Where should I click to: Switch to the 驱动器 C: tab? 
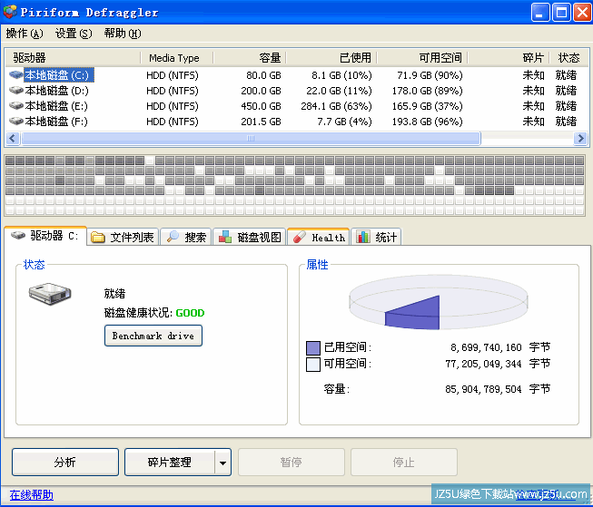[45, 236]
